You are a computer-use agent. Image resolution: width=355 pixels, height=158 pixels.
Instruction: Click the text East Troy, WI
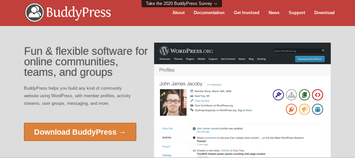pos(202,96)
